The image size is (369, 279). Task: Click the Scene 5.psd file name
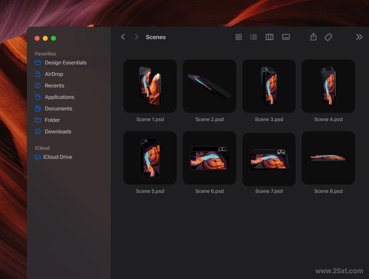click(150, 191)
